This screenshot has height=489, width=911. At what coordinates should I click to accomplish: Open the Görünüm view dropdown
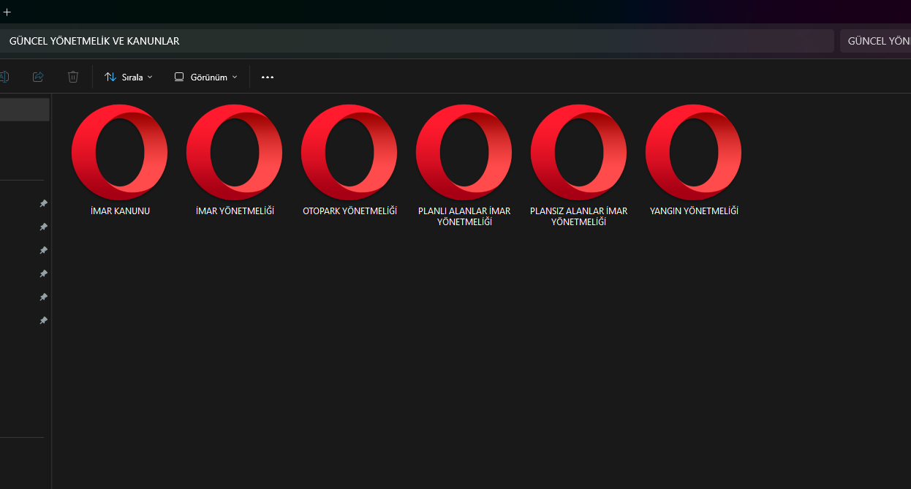point(205,77)
